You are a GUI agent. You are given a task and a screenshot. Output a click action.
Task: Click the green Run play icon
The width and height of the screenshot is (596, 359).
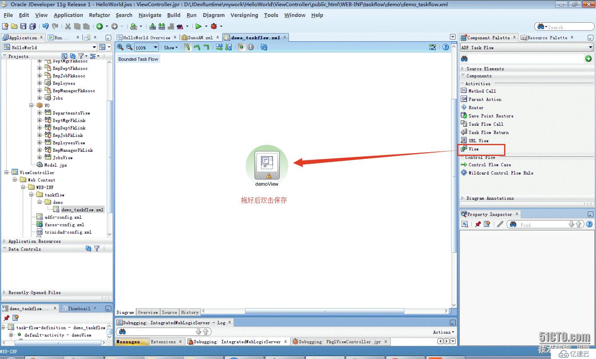tap(199, 26)
